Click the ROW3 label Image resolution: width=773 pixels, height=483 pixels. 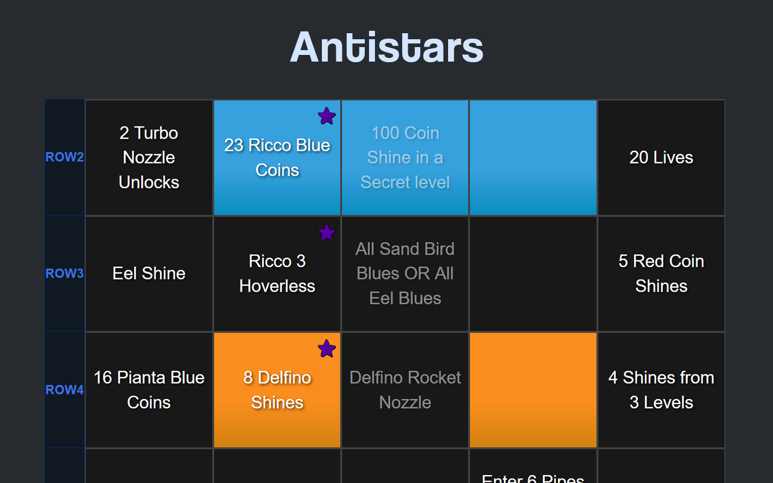(x=64, y=273)
